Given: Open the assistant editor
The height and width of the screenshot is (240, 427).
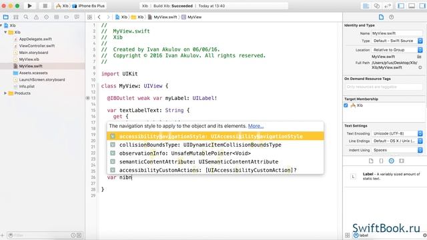Looking at the screenshot, I should tap(377, 6).
